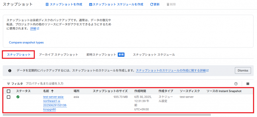Open the help question mark icon
Image resolution: width=257 pixels, height=117 pixels.
click(x=236, y=84)
